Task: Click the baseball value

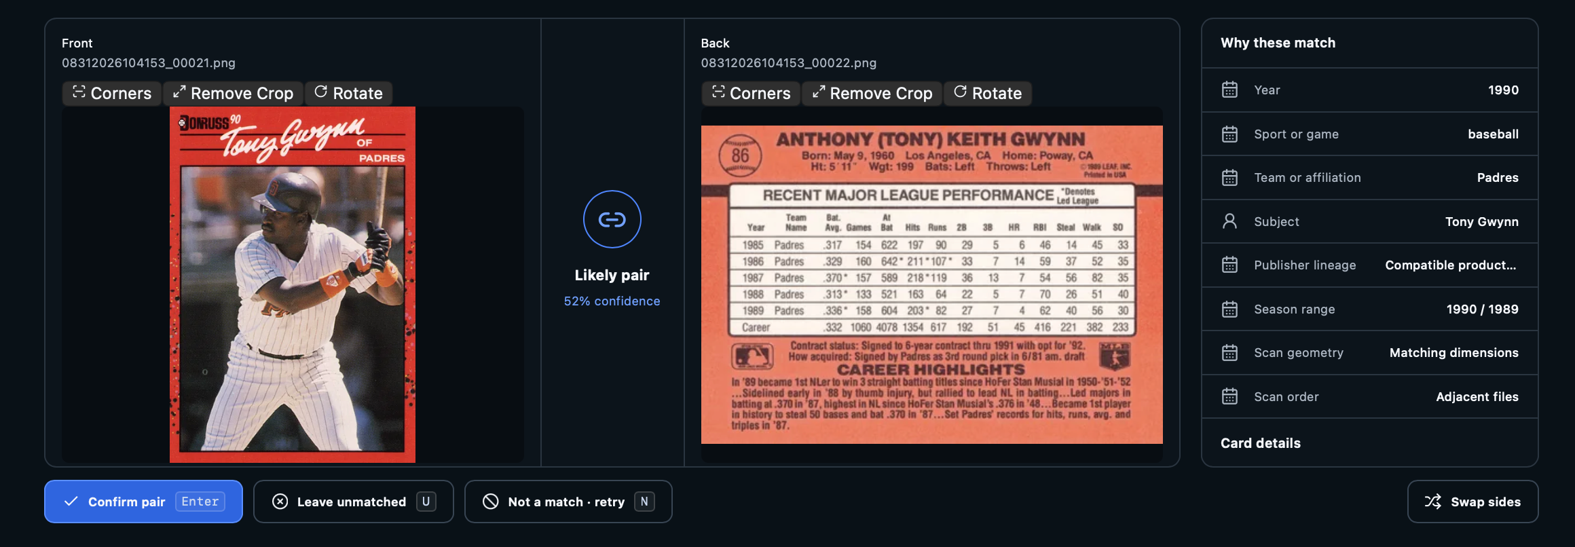Action: (1493, 134)
